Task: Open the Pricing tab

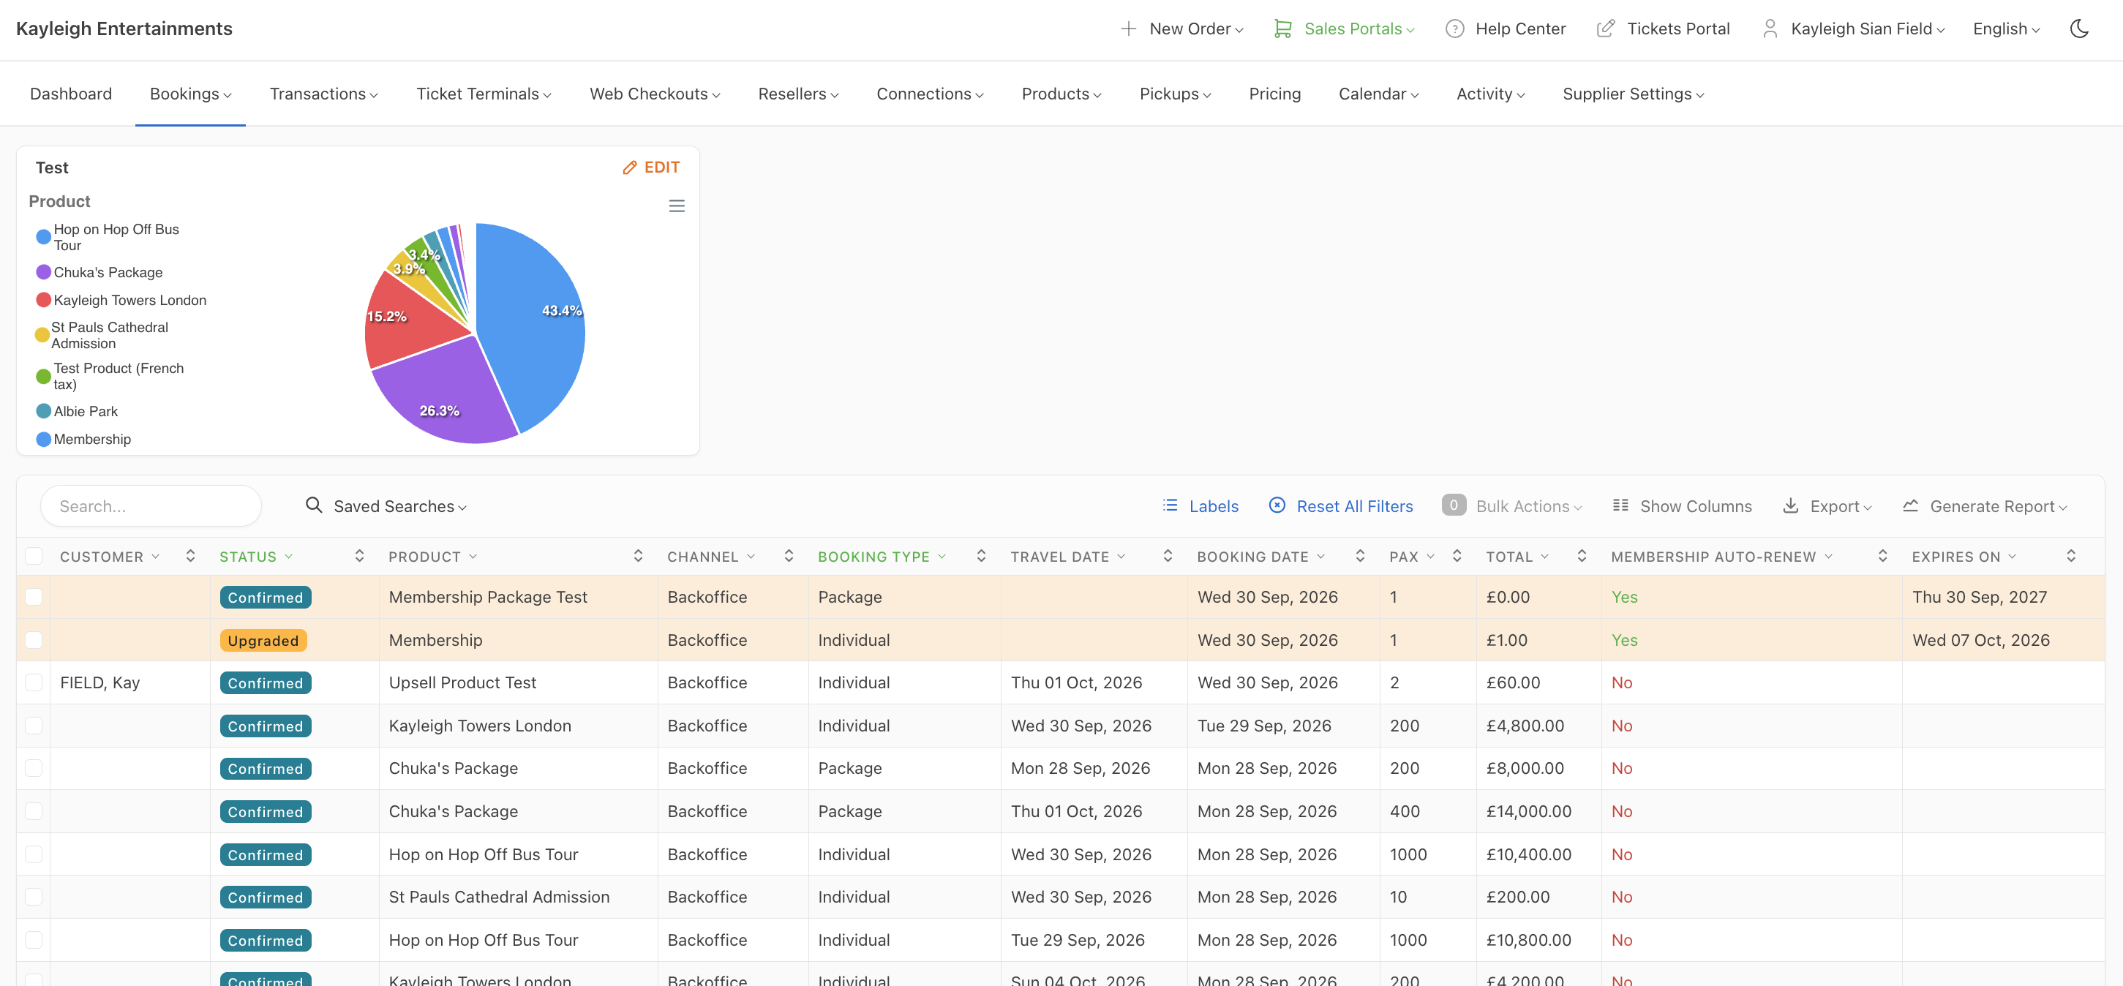Action: [x=1274, y=94]
